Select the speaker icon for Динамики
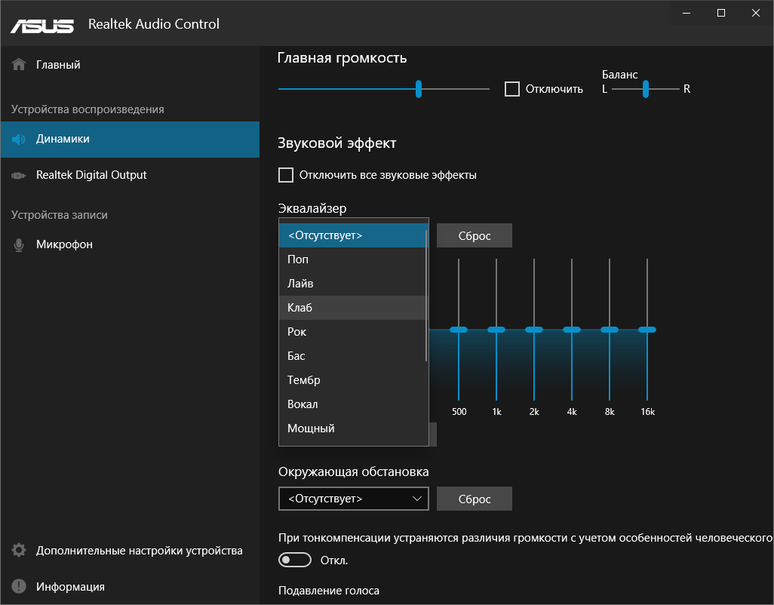 click(20, 140)
